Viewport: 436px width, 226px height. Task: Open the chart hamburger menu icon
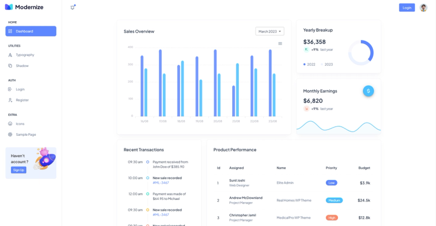coord(280,43)
